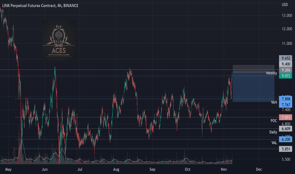The image size is (295, 174).
Task: Click the 6.609 daily level price label
Action: click(x=286, y=129)
